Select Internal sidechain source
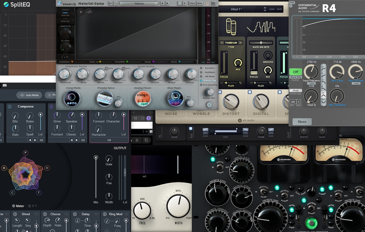Screen dimensions: 365x232 (65, 15)
